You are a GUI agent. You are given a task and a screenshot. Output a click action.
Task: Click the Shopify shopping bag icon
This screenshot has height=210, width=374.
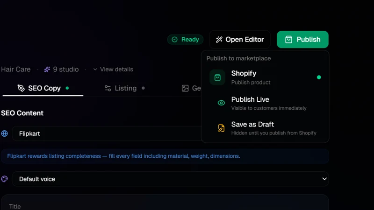click(x=217, y=77)
